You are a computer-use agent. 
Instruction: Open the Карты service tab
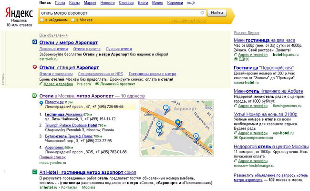click(74, 3)
